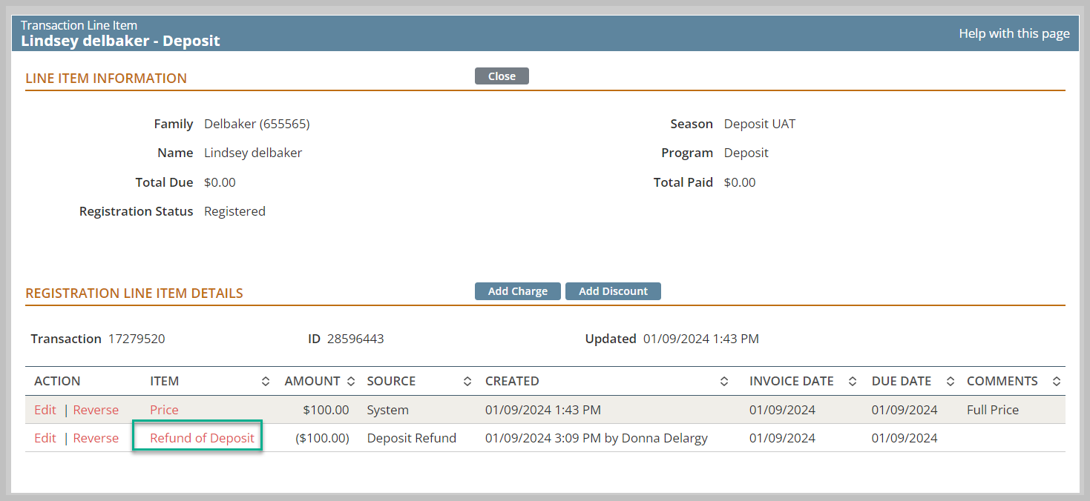Reverse the Price line item
Screen dimensions: 1090x501
point(96,410)
